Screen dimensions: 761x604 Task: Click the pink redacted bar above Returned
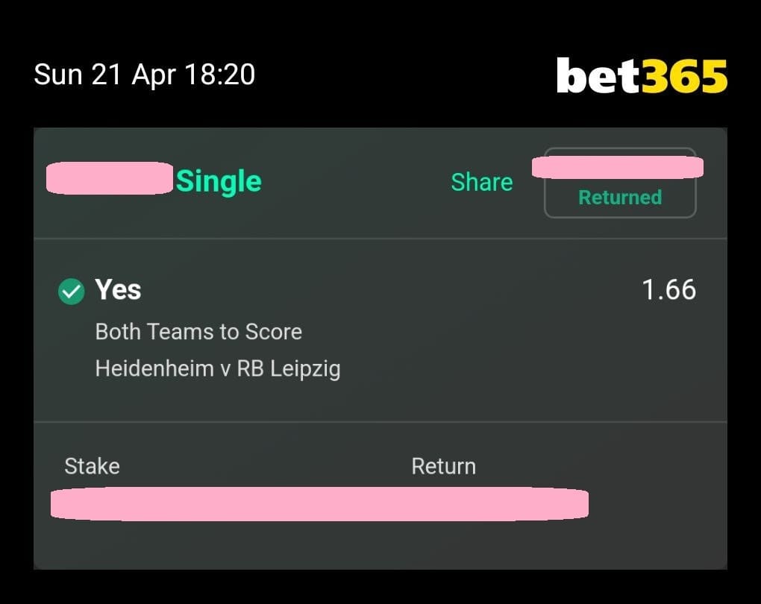pos(617,167)
